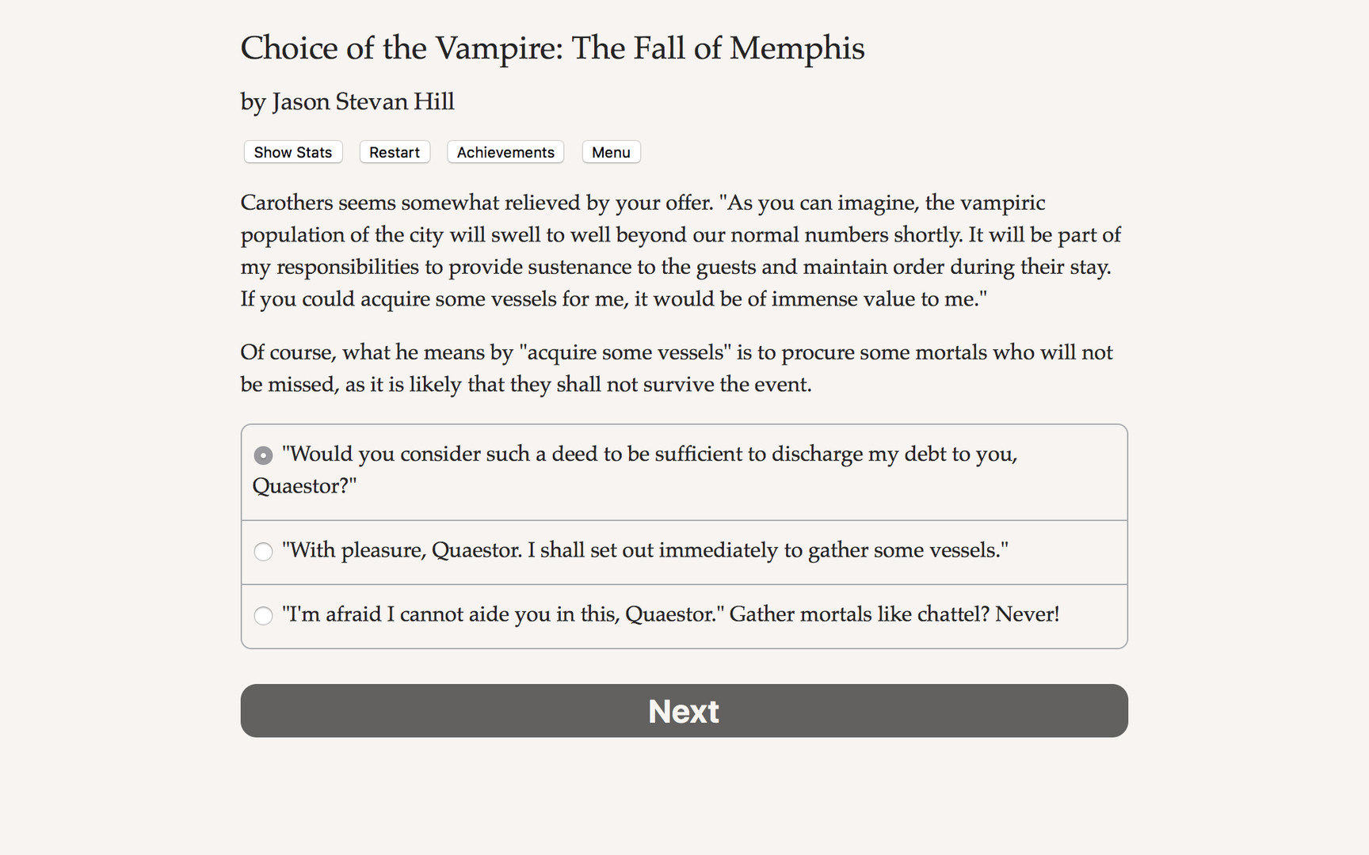
Task: Open Menu from the top controls row
Action: pyautogui.click(x=611, y=152)
